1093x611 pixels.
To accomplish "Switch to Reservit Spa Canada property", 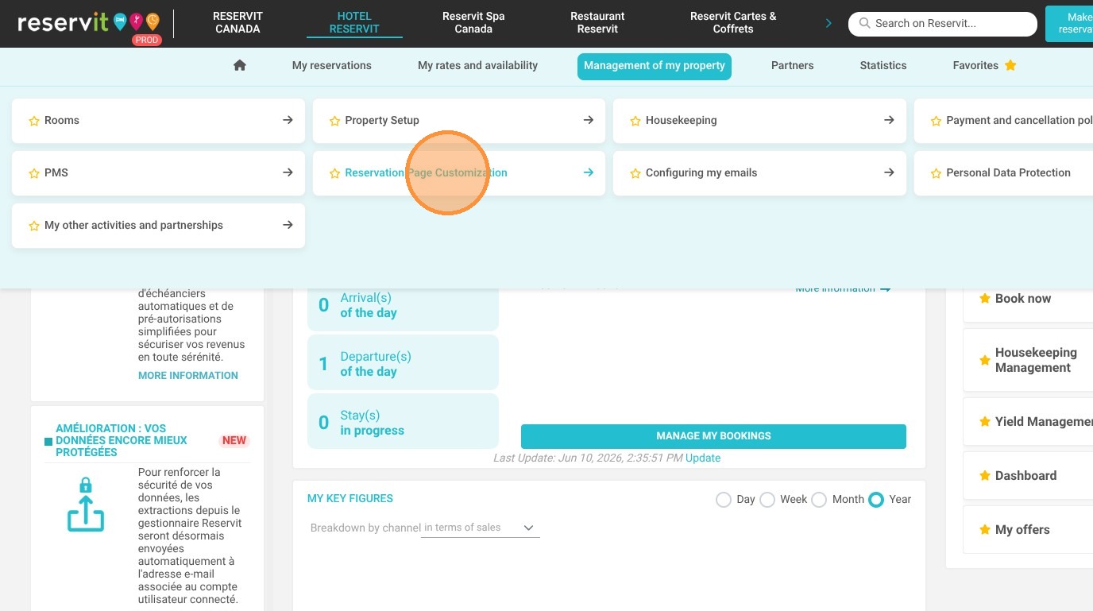I will (x=473, y=22).
